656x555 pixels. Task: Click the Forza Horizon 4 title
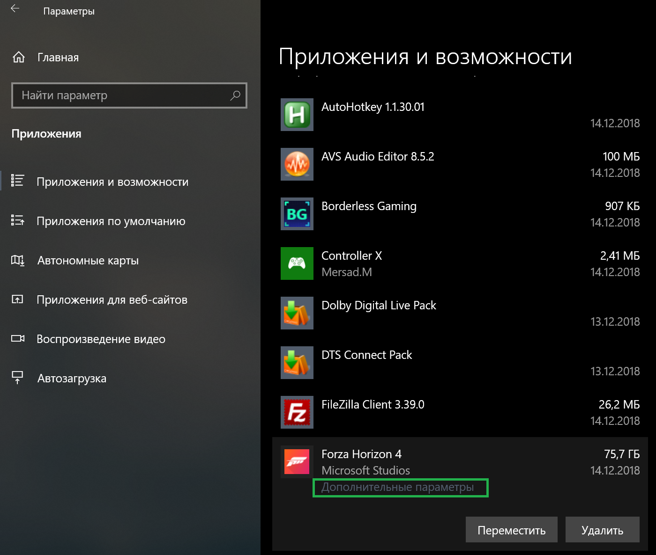point(361,454)
